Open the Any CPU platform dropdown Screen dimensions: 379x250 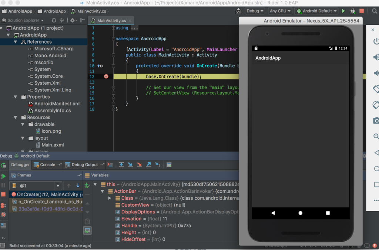pos(280,11)
